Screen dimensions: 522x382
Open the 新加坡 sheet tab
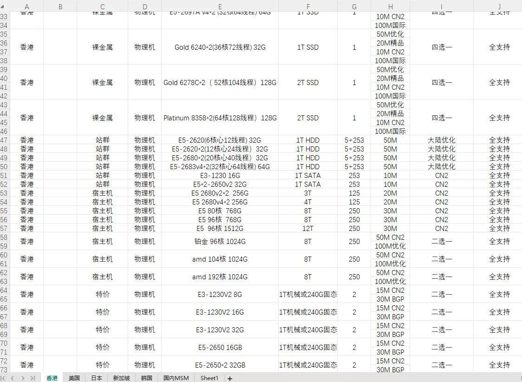coord(121,378)
